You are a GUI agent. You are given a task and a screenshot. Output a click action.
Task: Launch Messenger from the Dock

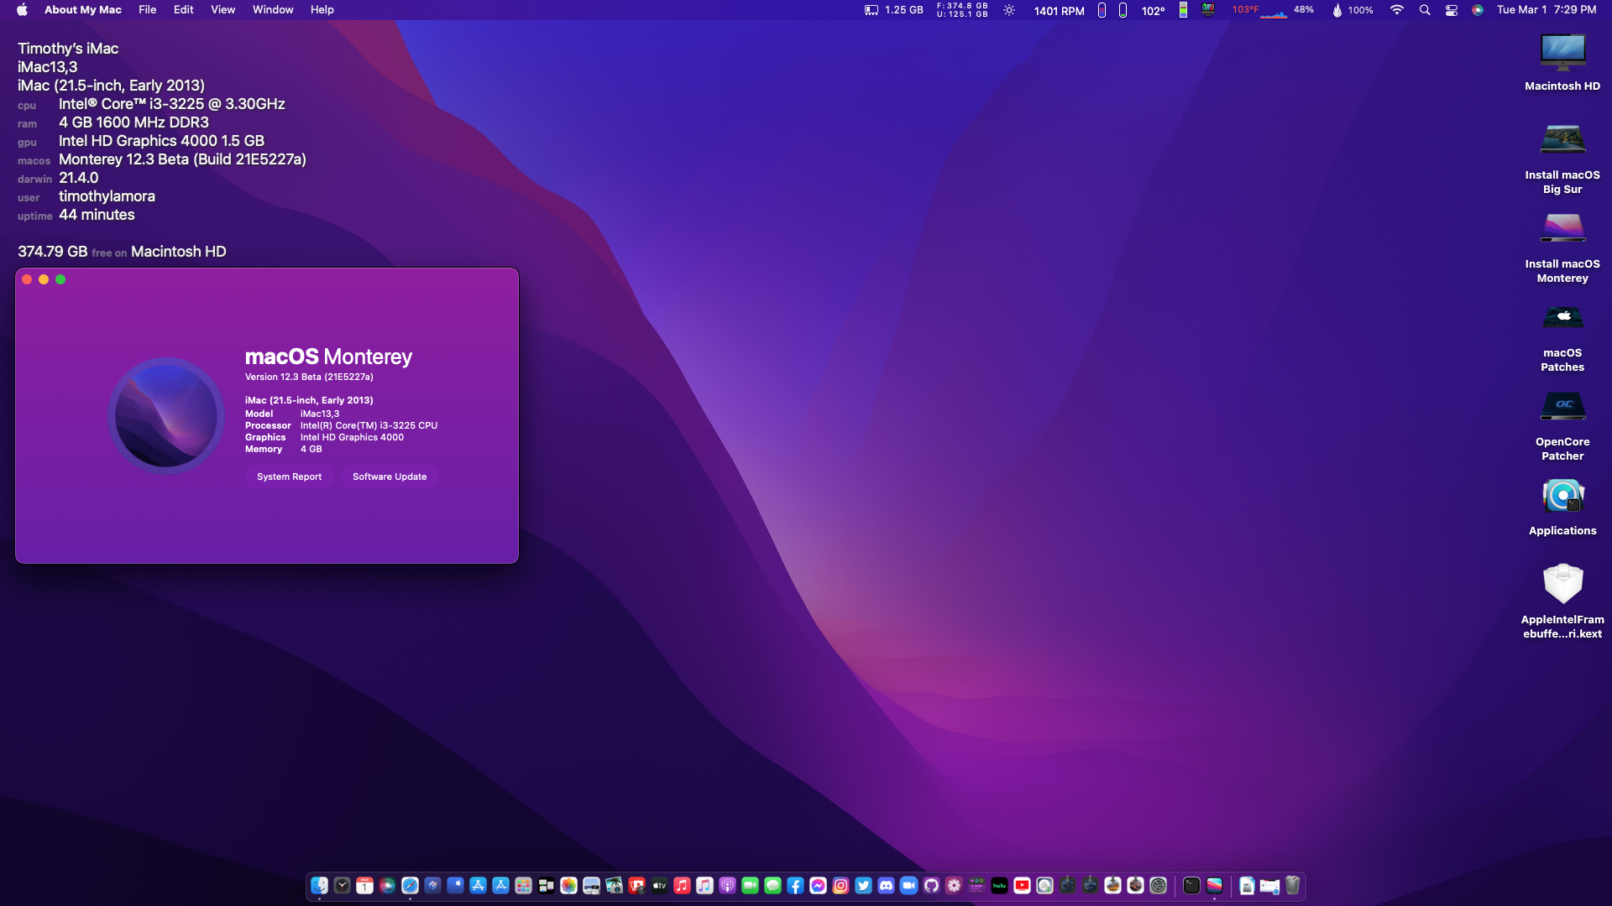click(819, 885)
